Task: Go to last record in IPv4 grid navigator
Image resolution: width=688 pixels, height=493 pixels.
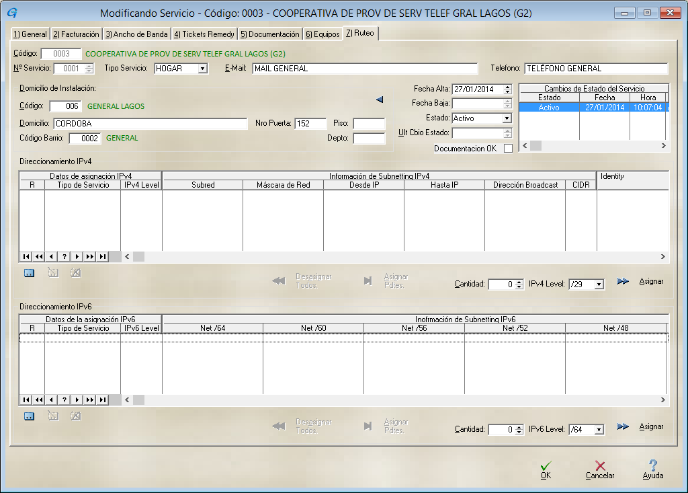Action: tap(103, 257)
